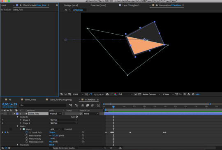This screenshot has height=150, width=222.
Task: Open the Graph Editor icon
Action: (x=99, y=105)
